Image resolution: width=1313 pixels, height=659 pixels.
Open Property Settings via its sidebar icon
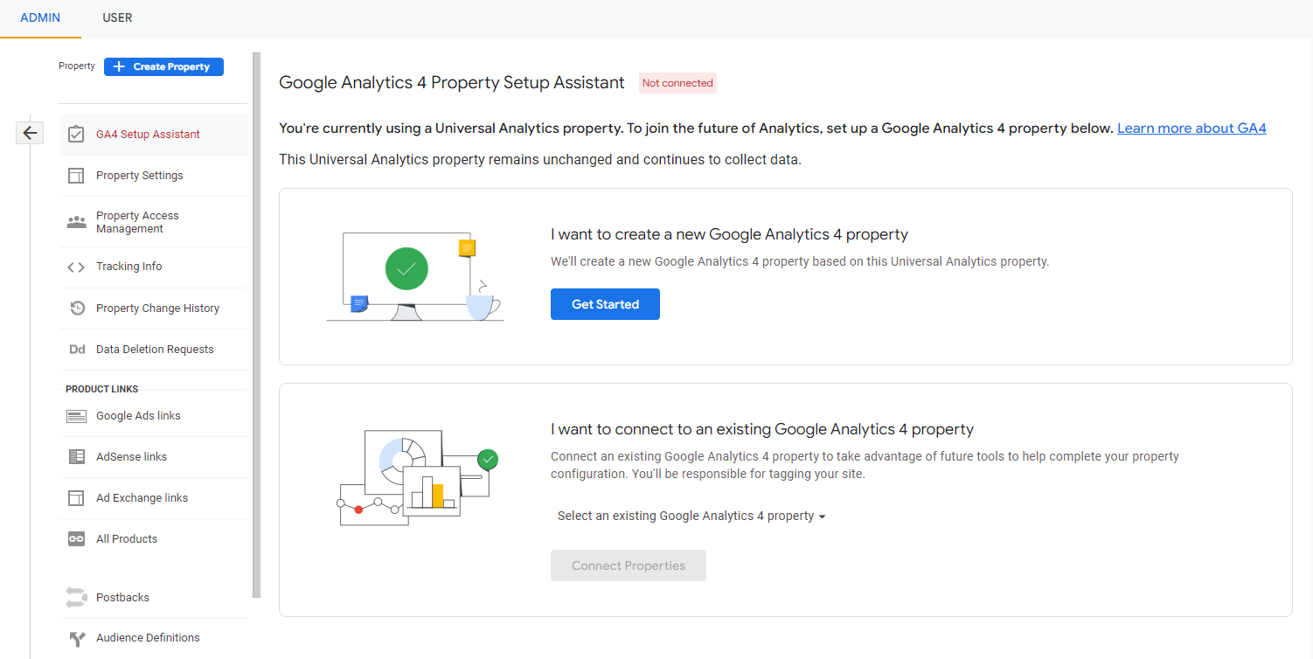click(x=76, y=175)
